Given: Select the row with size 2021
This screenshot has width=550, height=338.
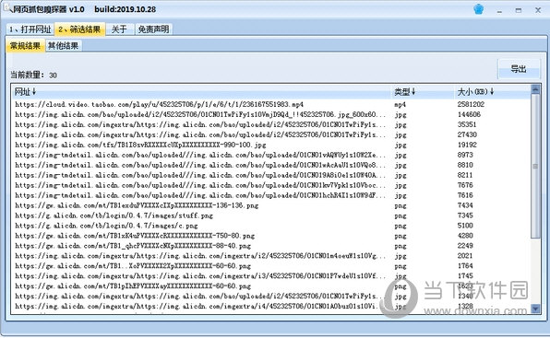Looking at the screenshot, I should click(271, 256).
